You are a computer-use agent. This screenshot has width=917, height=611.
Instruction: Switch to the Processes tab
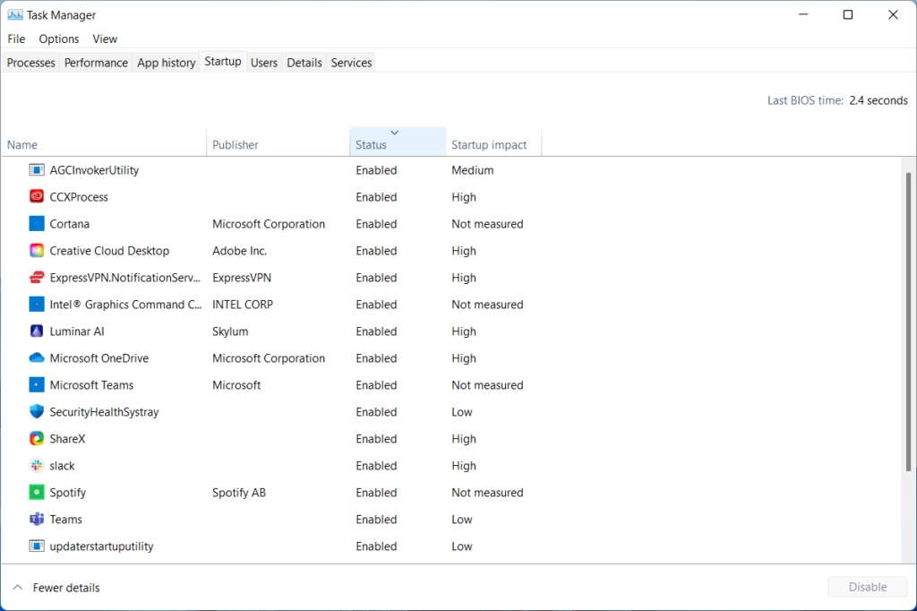click(x=31, y=63)
